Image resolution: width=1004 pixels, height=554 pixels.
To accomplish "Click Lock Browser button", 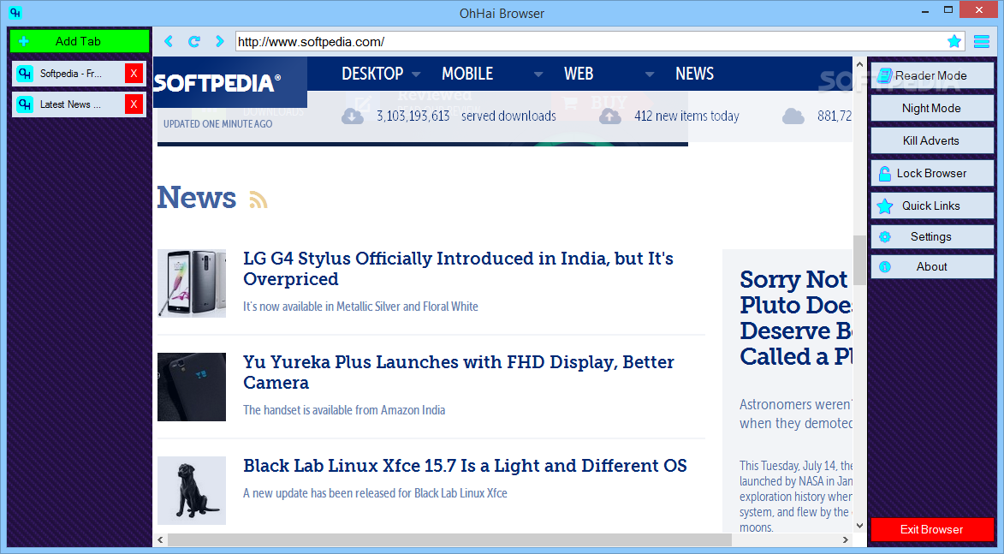I will tap(931, 174).
